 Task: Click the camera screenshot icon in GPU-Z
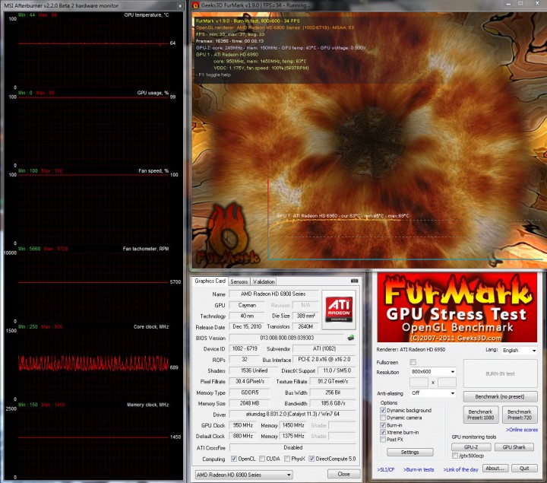pyautogui.click(x=354, y=281)
